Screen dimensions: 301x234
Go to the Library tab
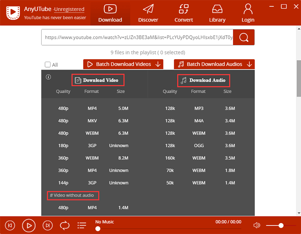click(x=217, y=13)
